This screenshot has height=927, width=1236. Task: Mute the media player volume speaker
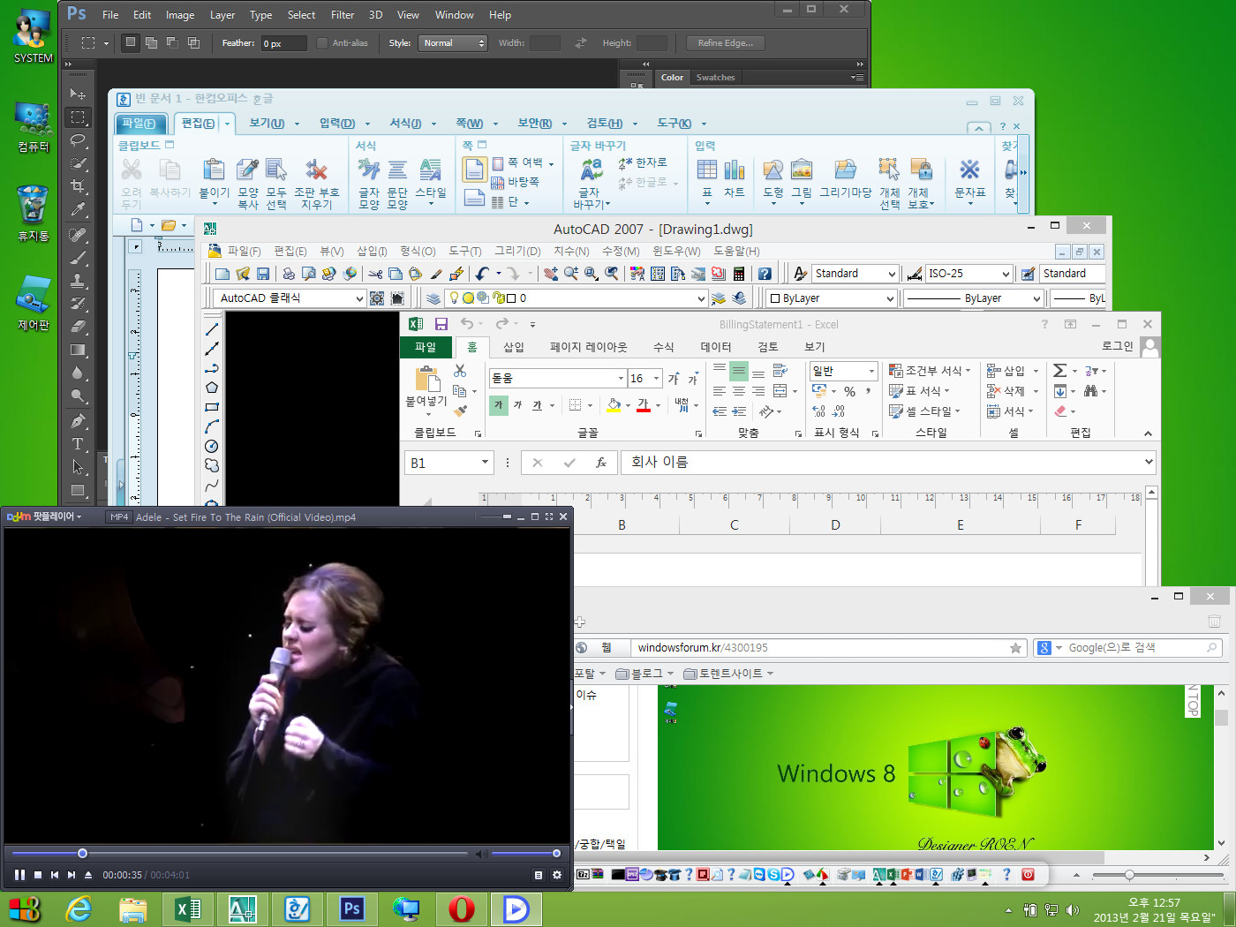(x=481, y=854)
